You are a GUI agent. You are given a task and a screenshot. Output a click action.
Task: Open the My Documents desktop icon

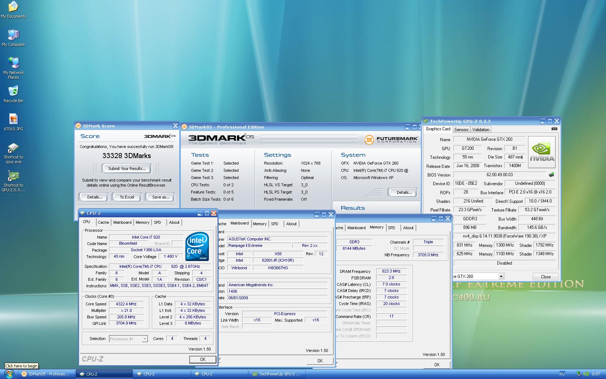click(x=13, y=10)
